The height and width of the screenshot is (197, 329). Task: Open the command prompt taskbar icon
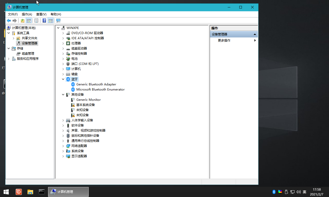[42, 192]
